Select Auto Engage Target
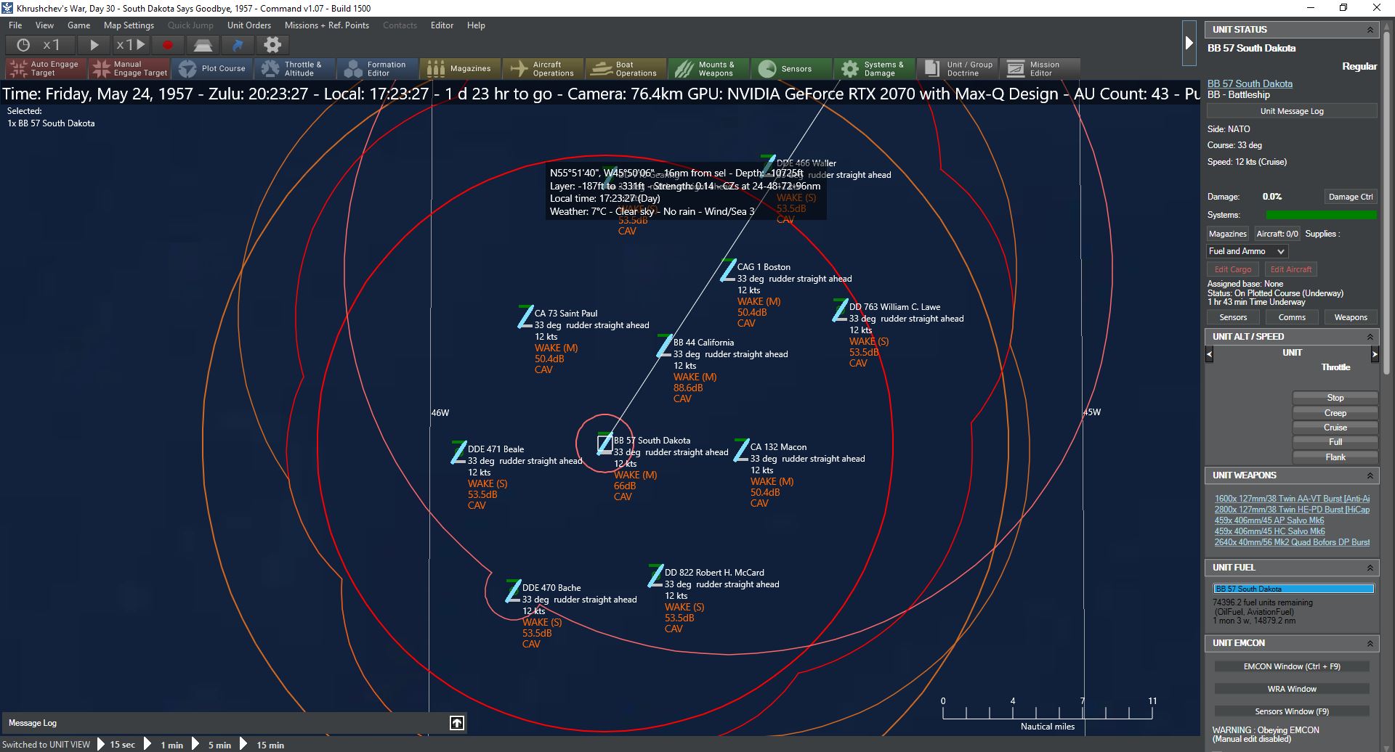 [x=46, y=68]
